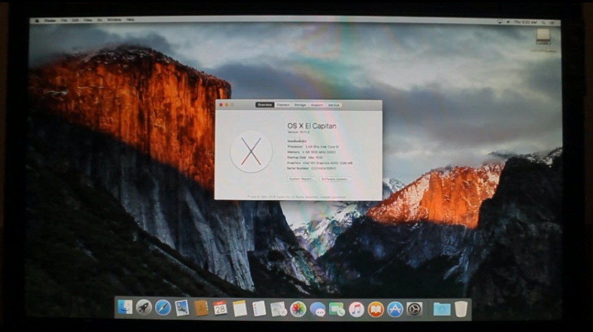Open the Apple menu

pyautogui.click(x=37, y=20)
